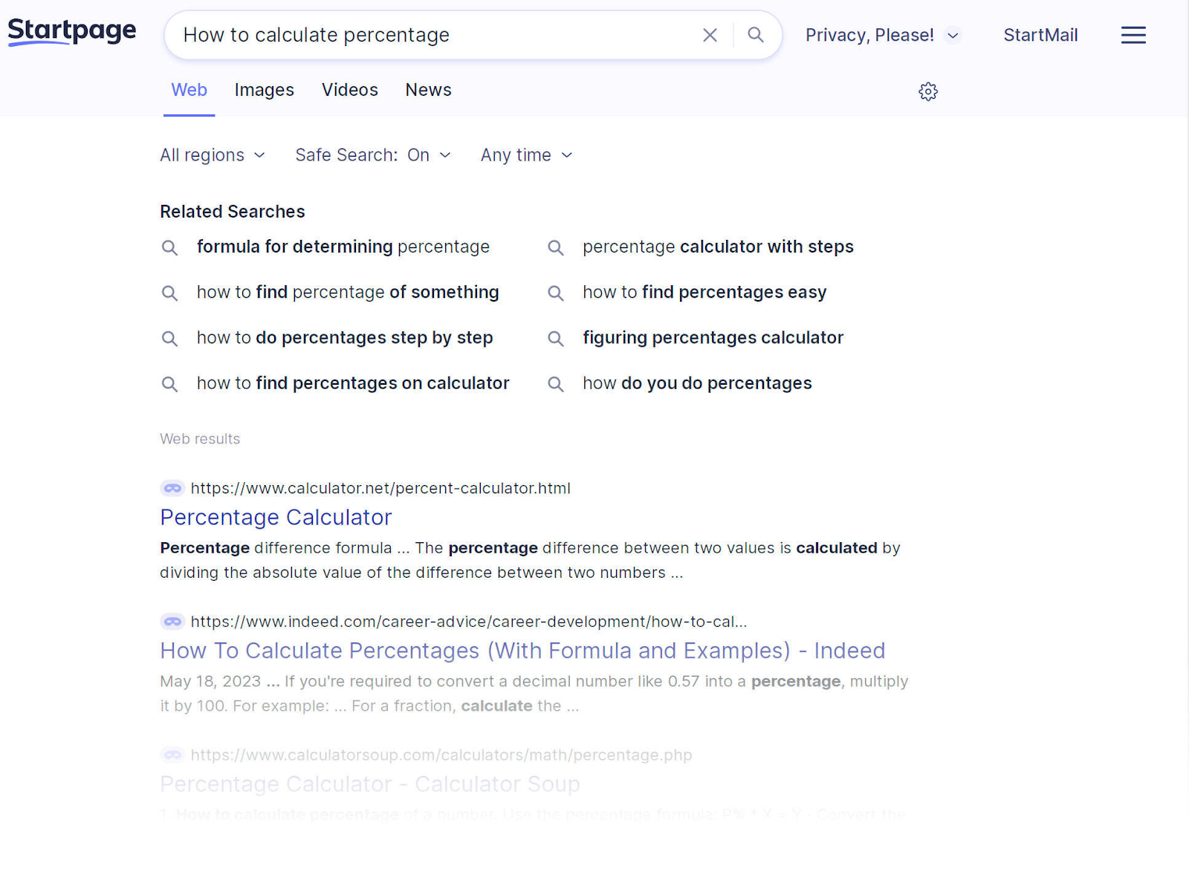Expand the 'All regions' dropdown
Image resolution: width=1189 pixels, height=895 pixels.
point(213,154)
